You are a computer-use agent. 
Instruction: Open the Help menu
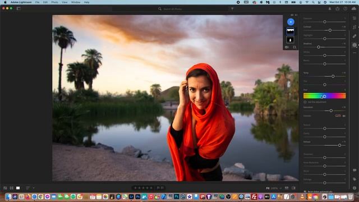pos(86,2)
